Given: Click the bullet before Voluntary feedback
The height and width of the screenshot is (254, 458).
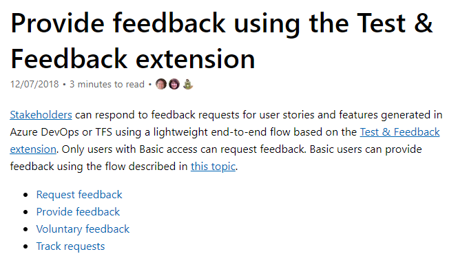Looking at the screenshot, I should (x=25, y=229).
